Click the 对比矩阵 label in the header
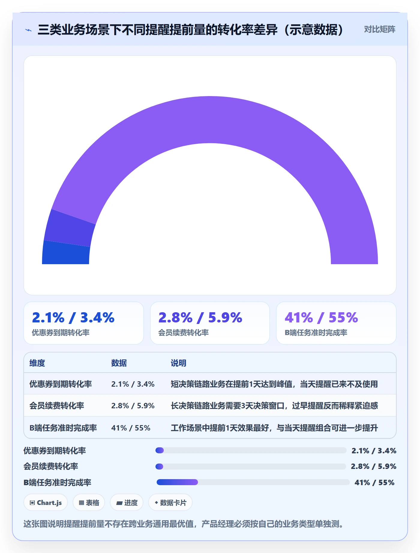 point(379,29)
